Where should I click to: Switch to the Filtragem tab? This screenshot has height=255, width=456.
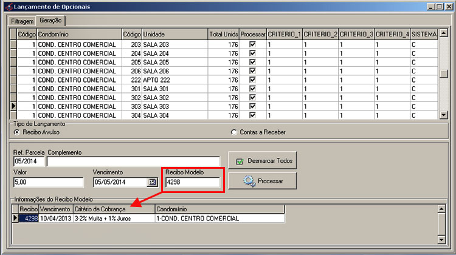(22, 20)
